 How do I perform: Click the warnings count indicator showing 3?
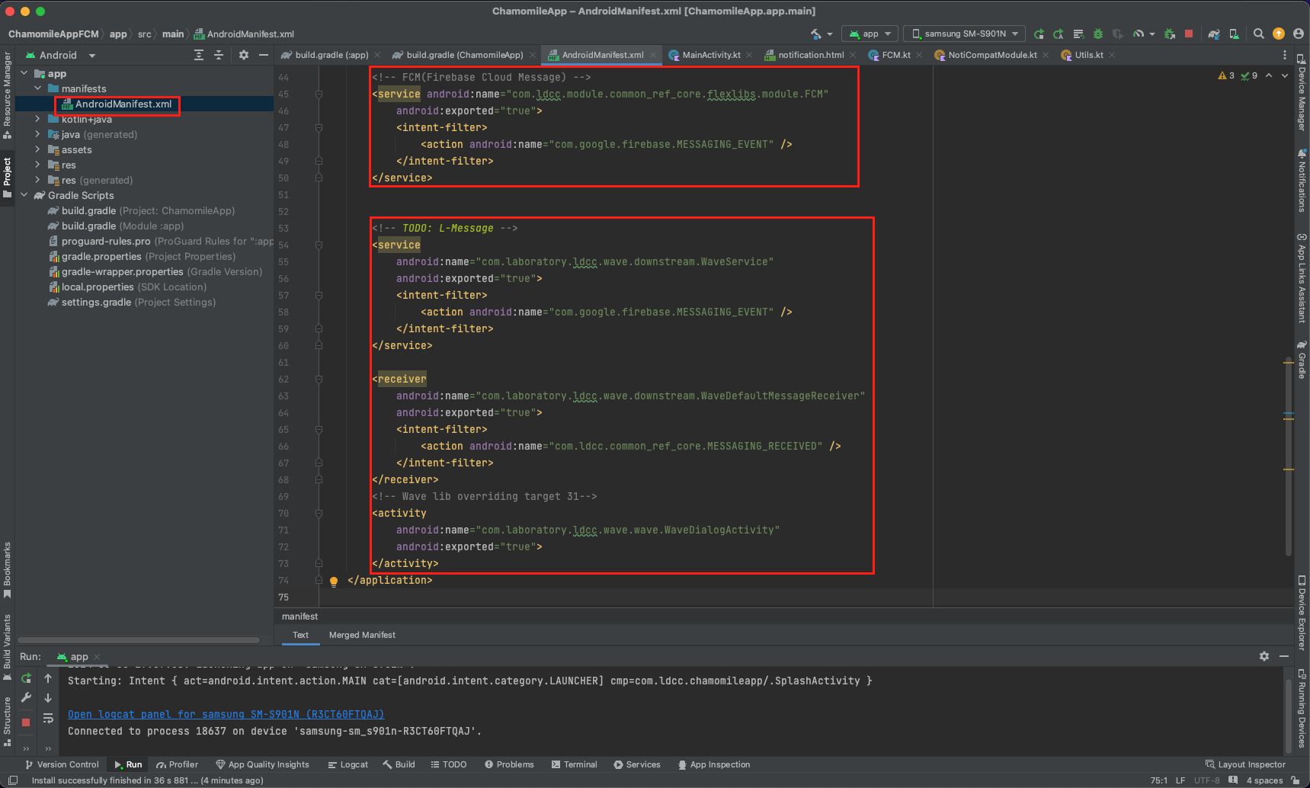[1226, 75]
